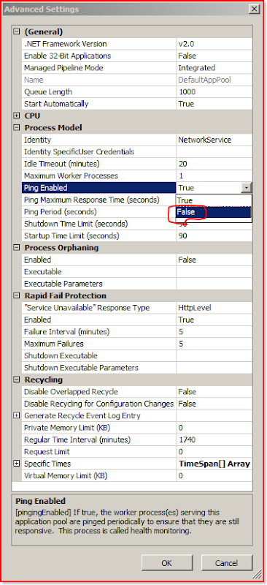Select Idle Timeout (minutes) property

tap(137, 164)
